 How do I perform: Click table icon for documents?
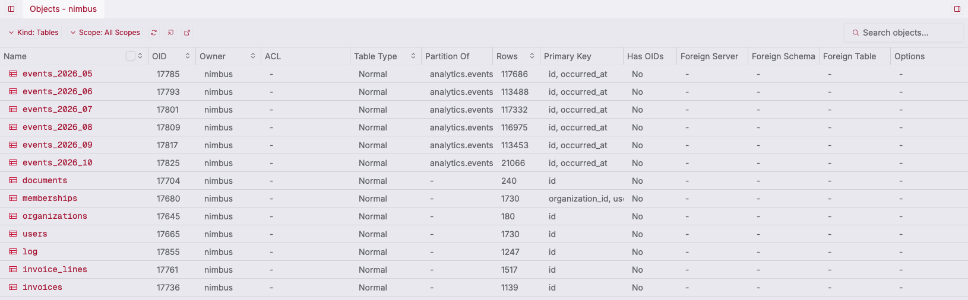pos(13,181)
